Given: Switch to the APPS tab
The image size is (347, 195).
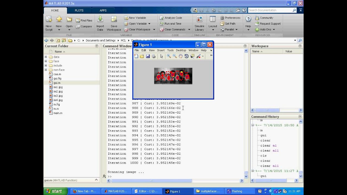Looking at the screenshot, I should click(103, 11).
